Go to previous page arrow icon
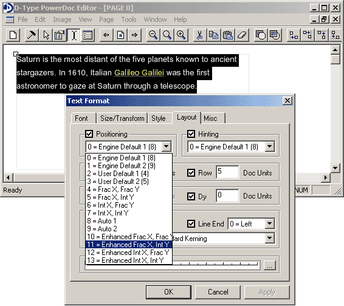 coord(106,35)
